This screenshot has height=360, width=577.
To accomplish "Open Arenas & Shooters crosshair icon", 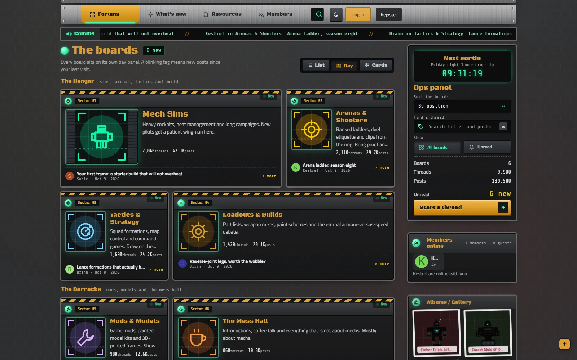I will tap(312, 130).
